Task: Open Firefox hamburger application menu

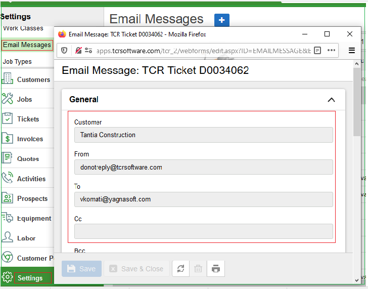Action: pos(352,50)
